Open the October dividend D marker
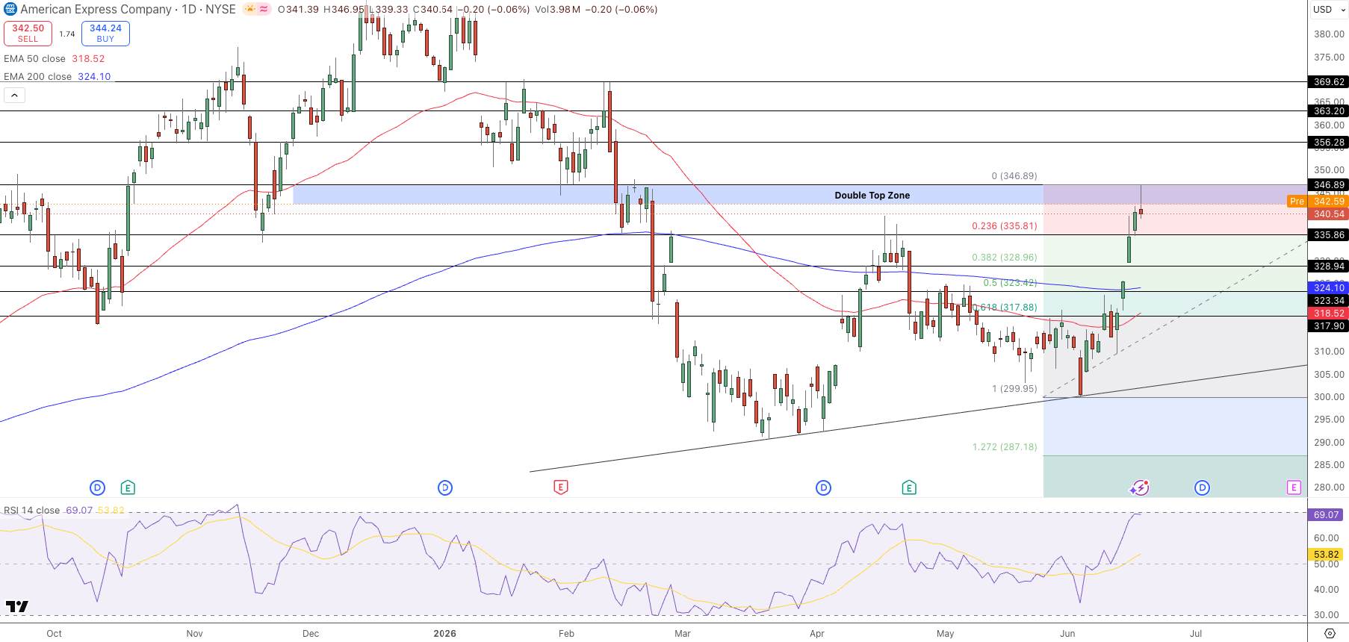The height and width of the screenshot is (642, 1349). [97, 488]
